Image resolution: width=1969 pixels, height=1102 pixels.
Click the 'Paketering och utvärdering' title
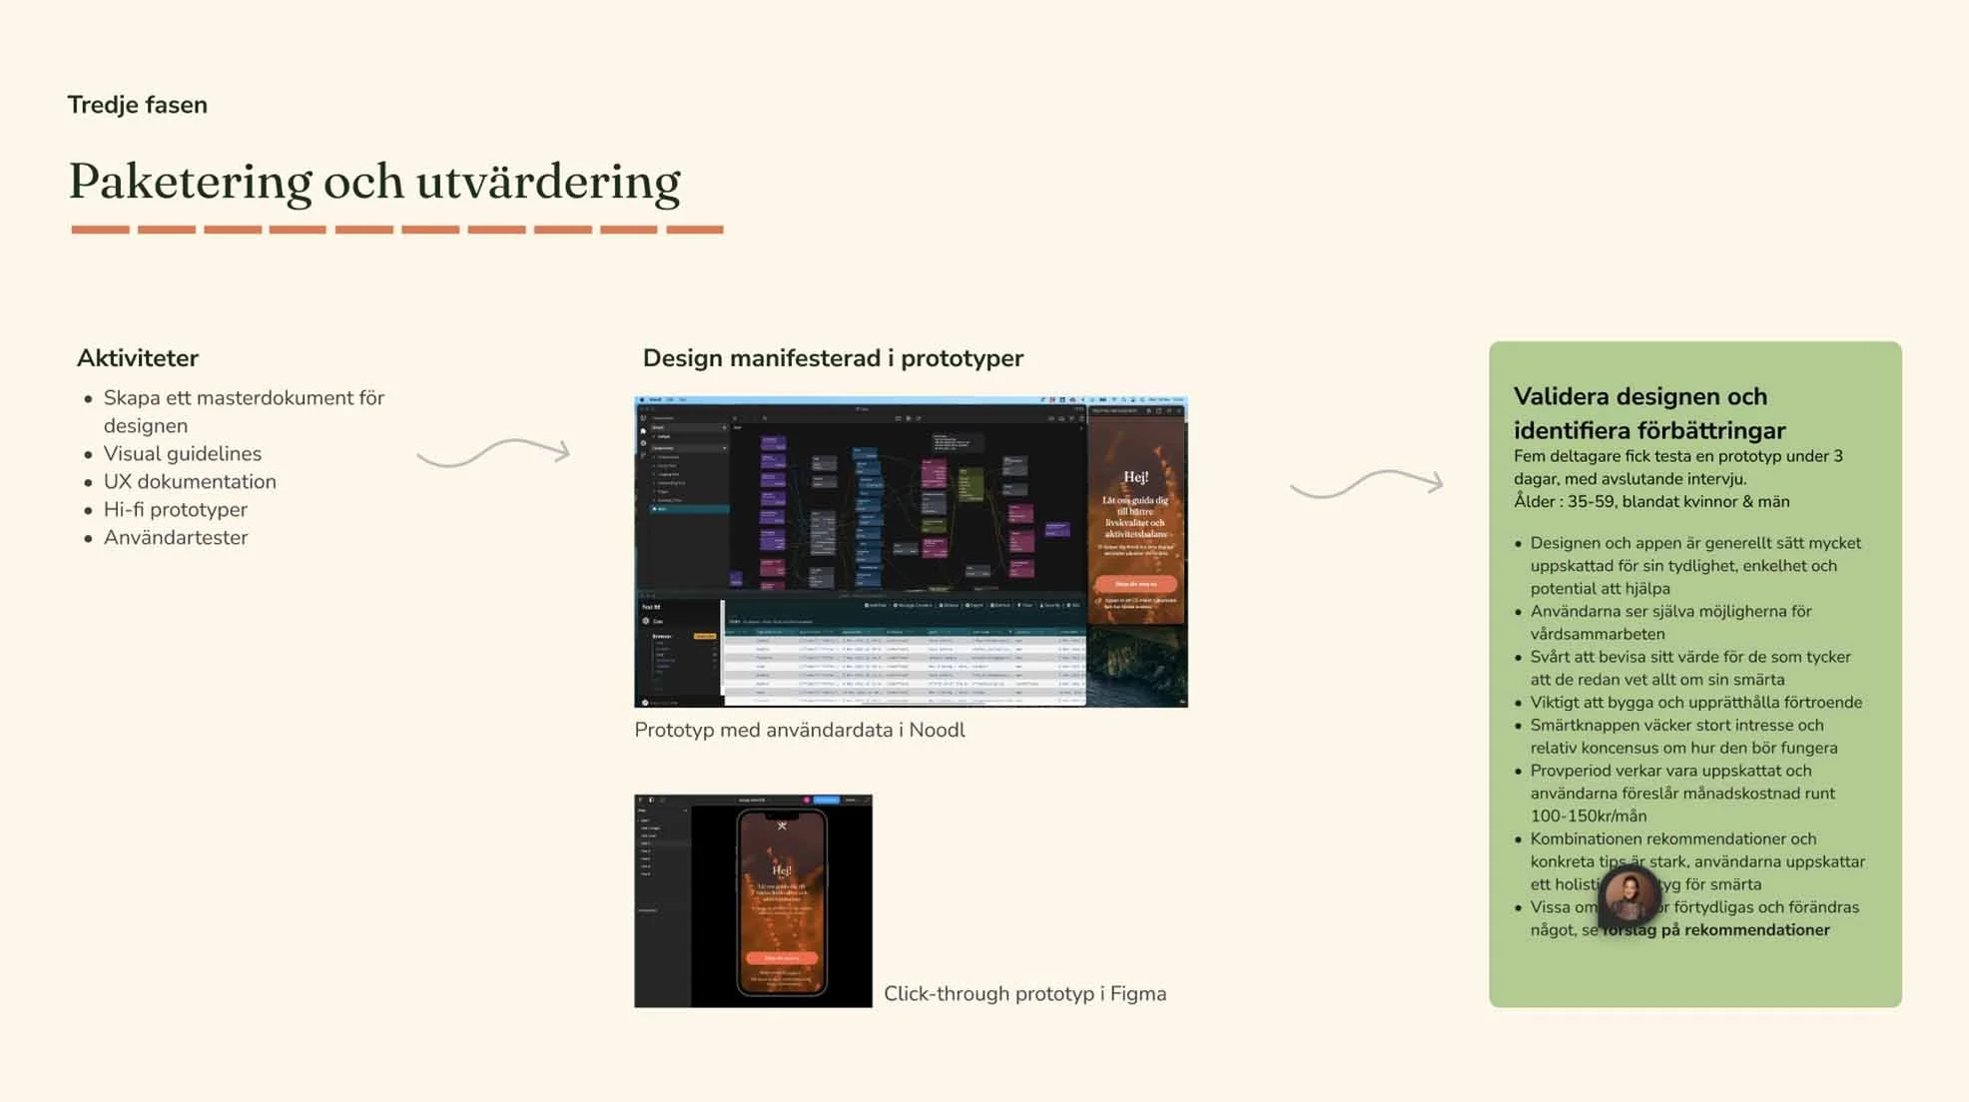pyautogui.click(x=374, y=182)
